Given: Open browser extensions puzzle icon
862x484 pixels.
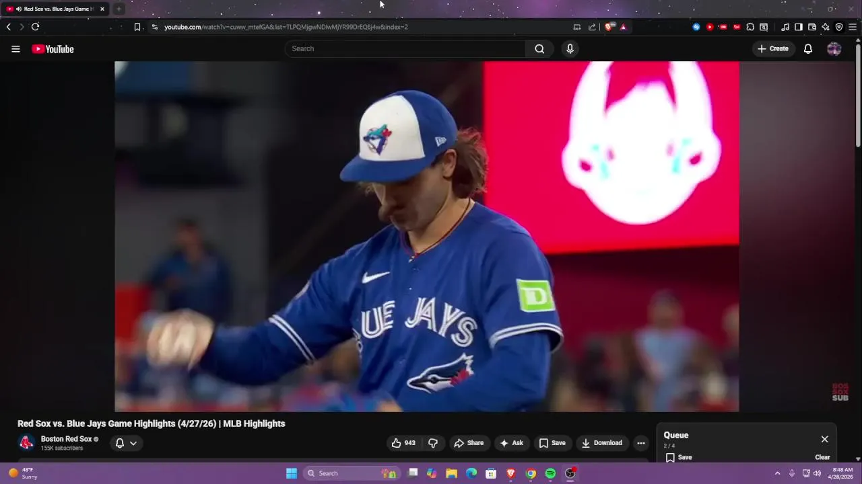Looking at the screenshot, I should (x=750, y=27).
